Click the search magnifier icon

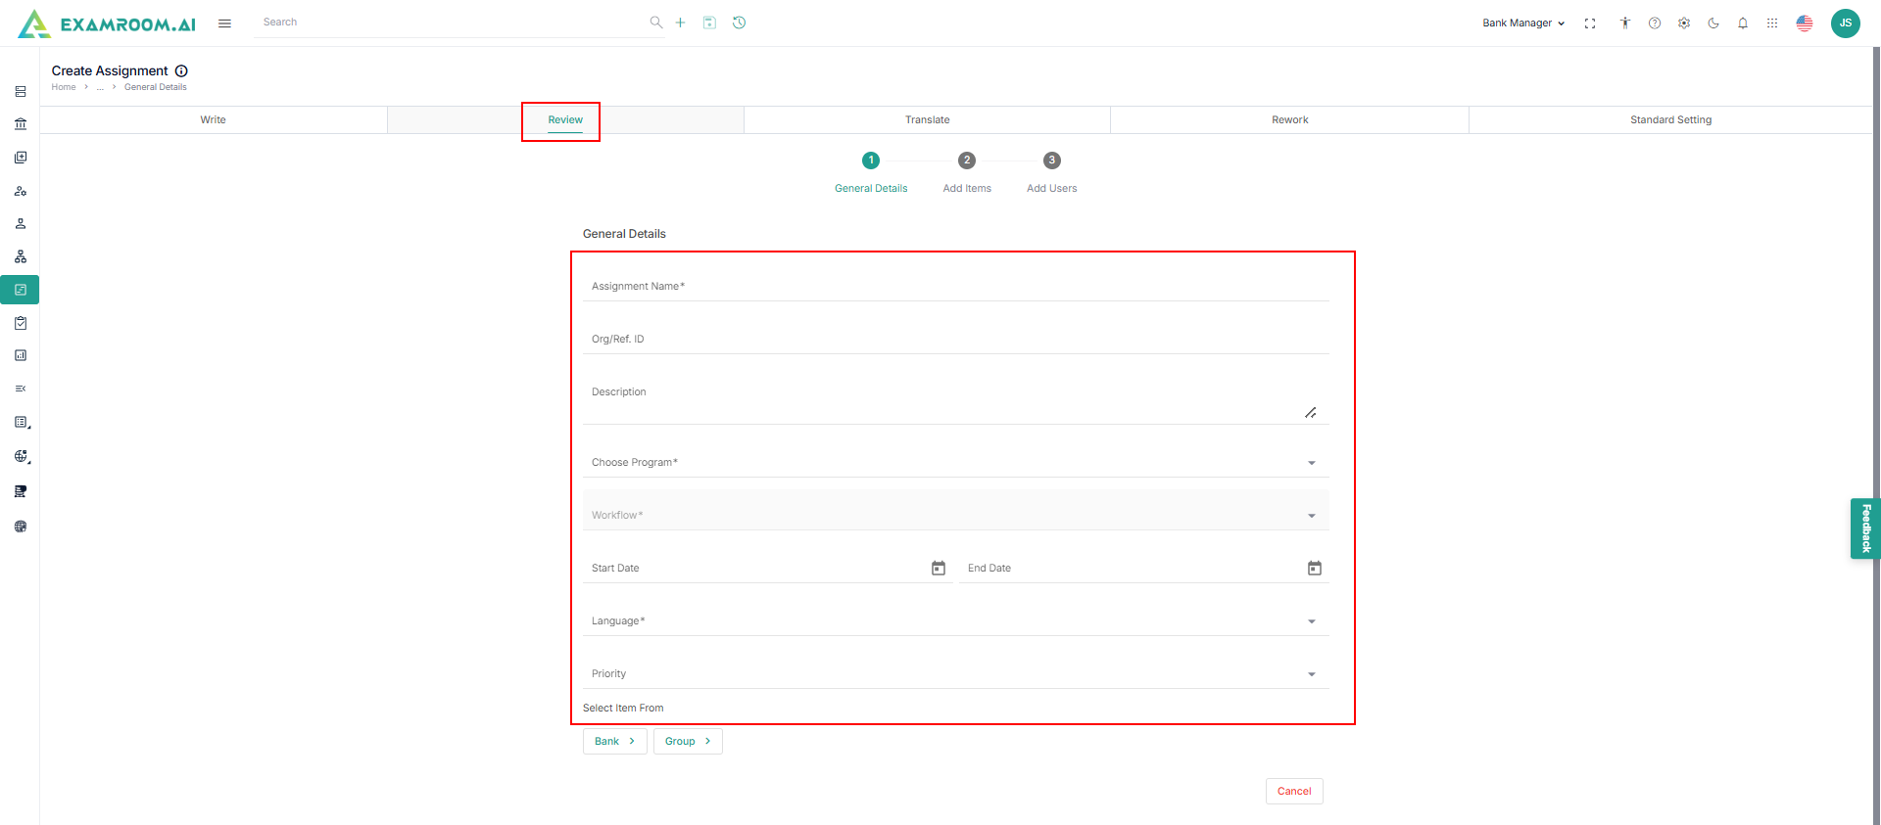656,23
